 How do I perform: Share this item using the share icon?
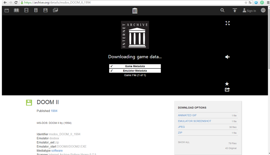tap(227, 90)
